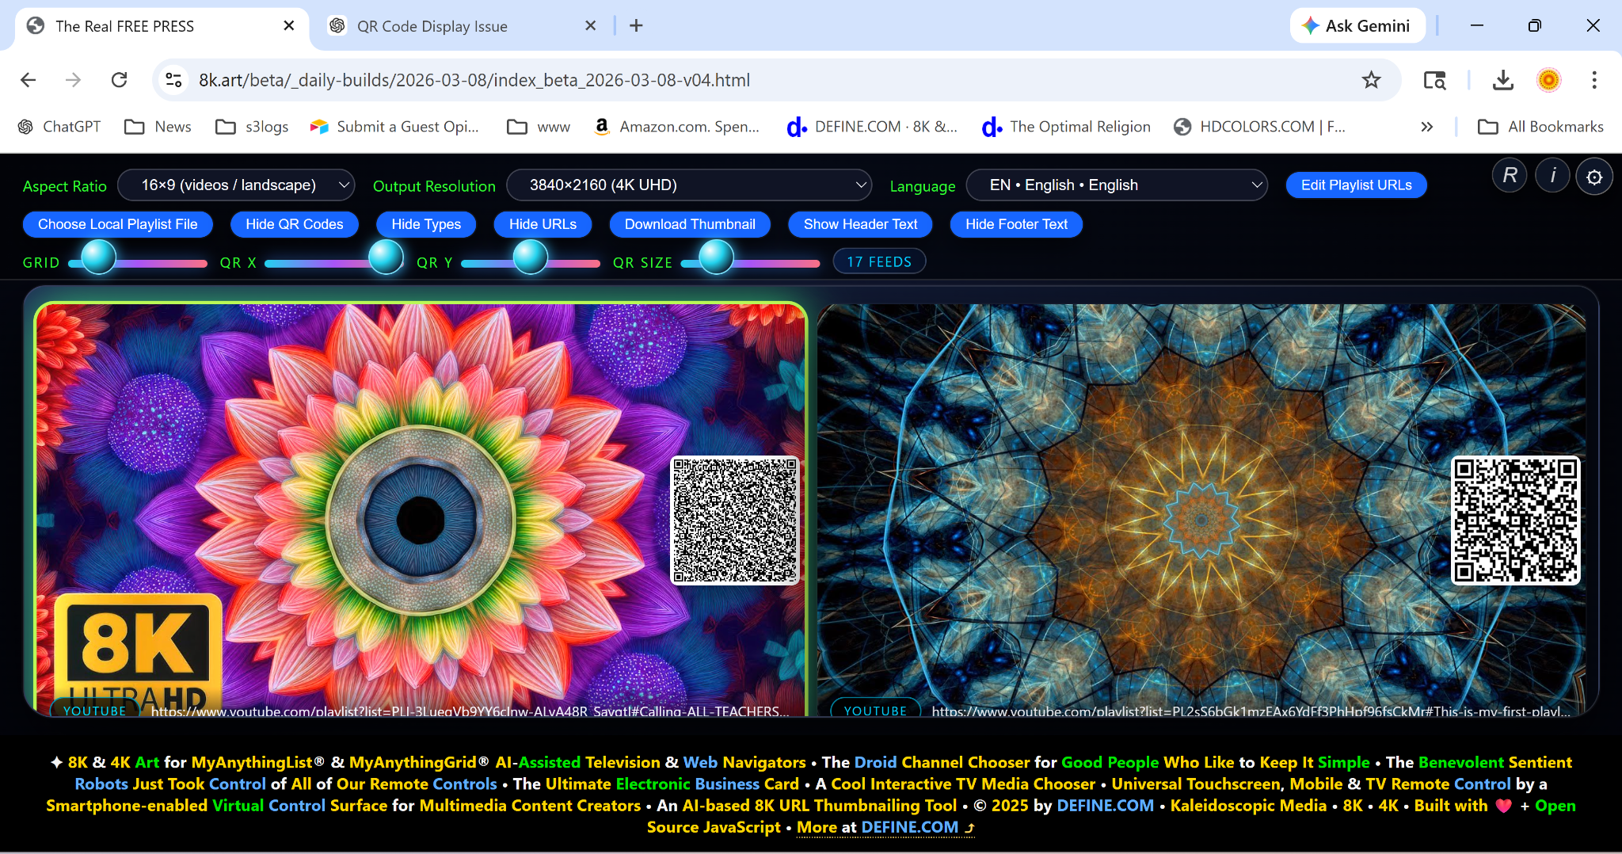
Task: Click the Ask Gemini button
Action: pos(1357,25)
